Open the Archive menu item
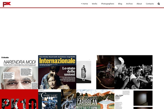Screen dimensions: 164x109 [129, 4]
